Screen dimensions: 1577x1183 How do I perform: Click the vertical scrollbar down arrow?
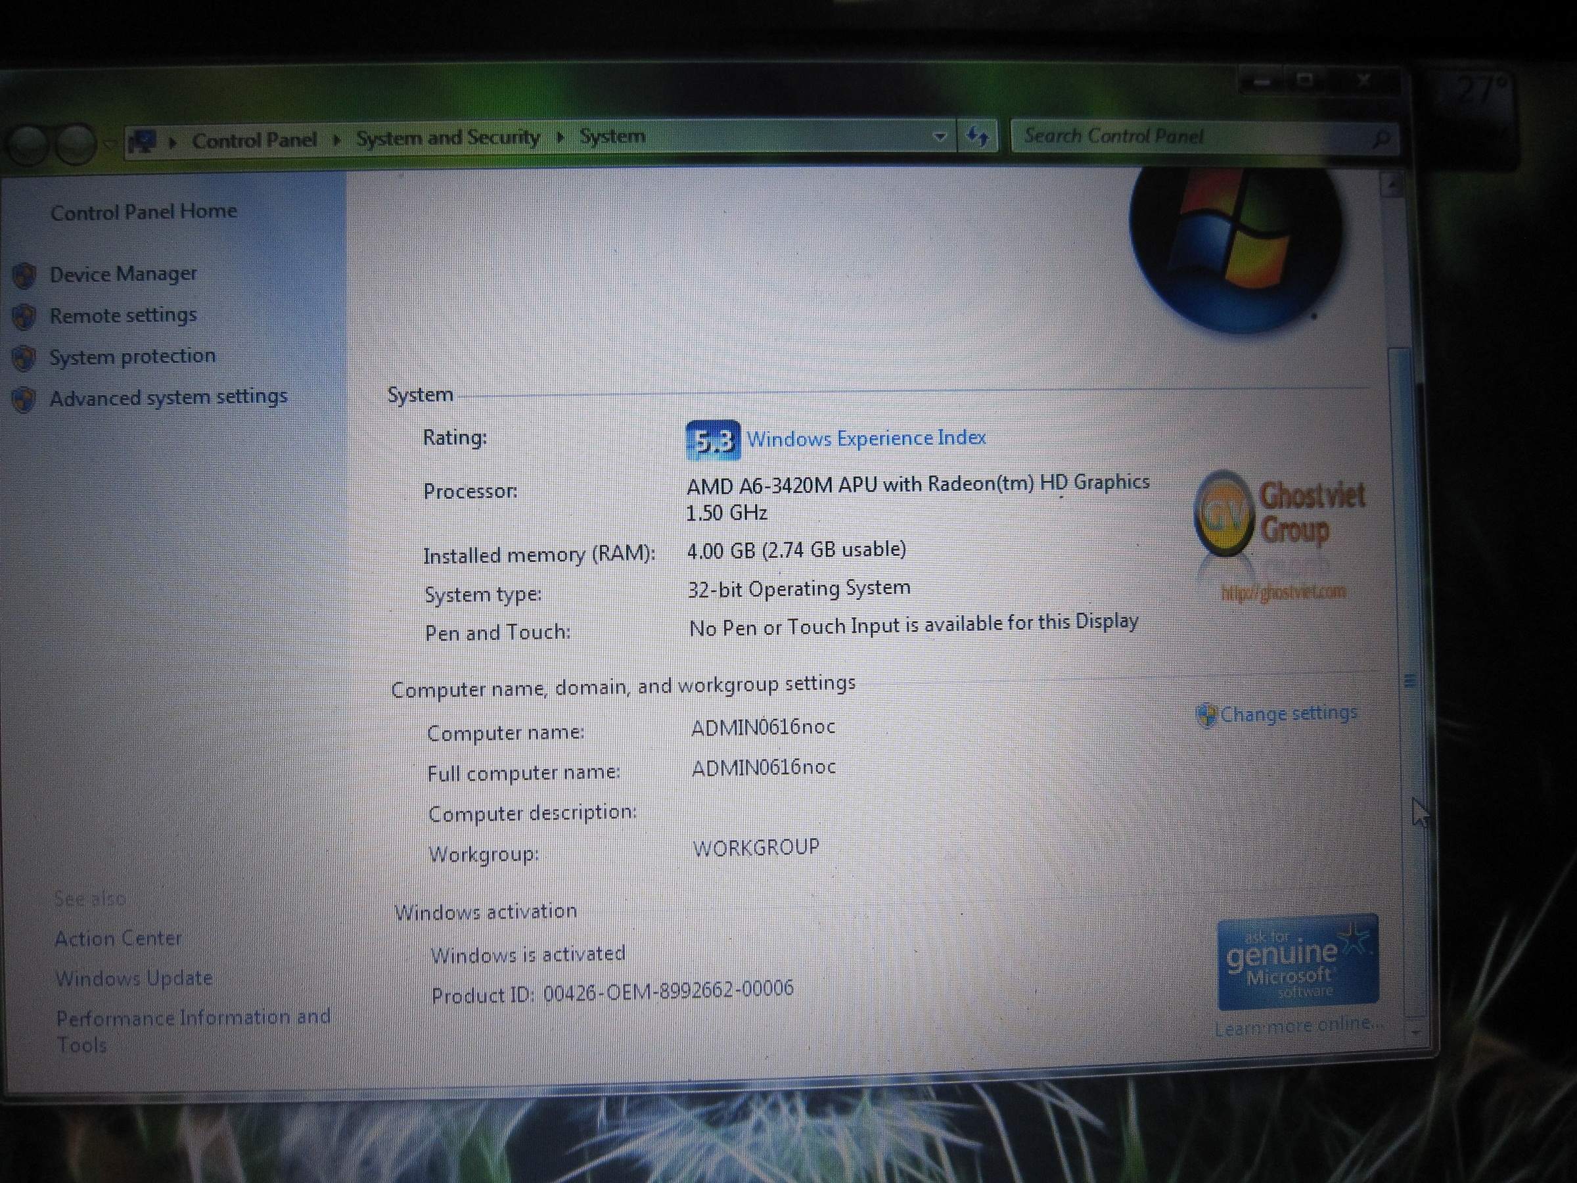point(1415,1031)
